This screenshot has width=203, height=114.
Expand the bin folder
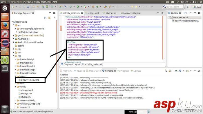tap(14, 49)
